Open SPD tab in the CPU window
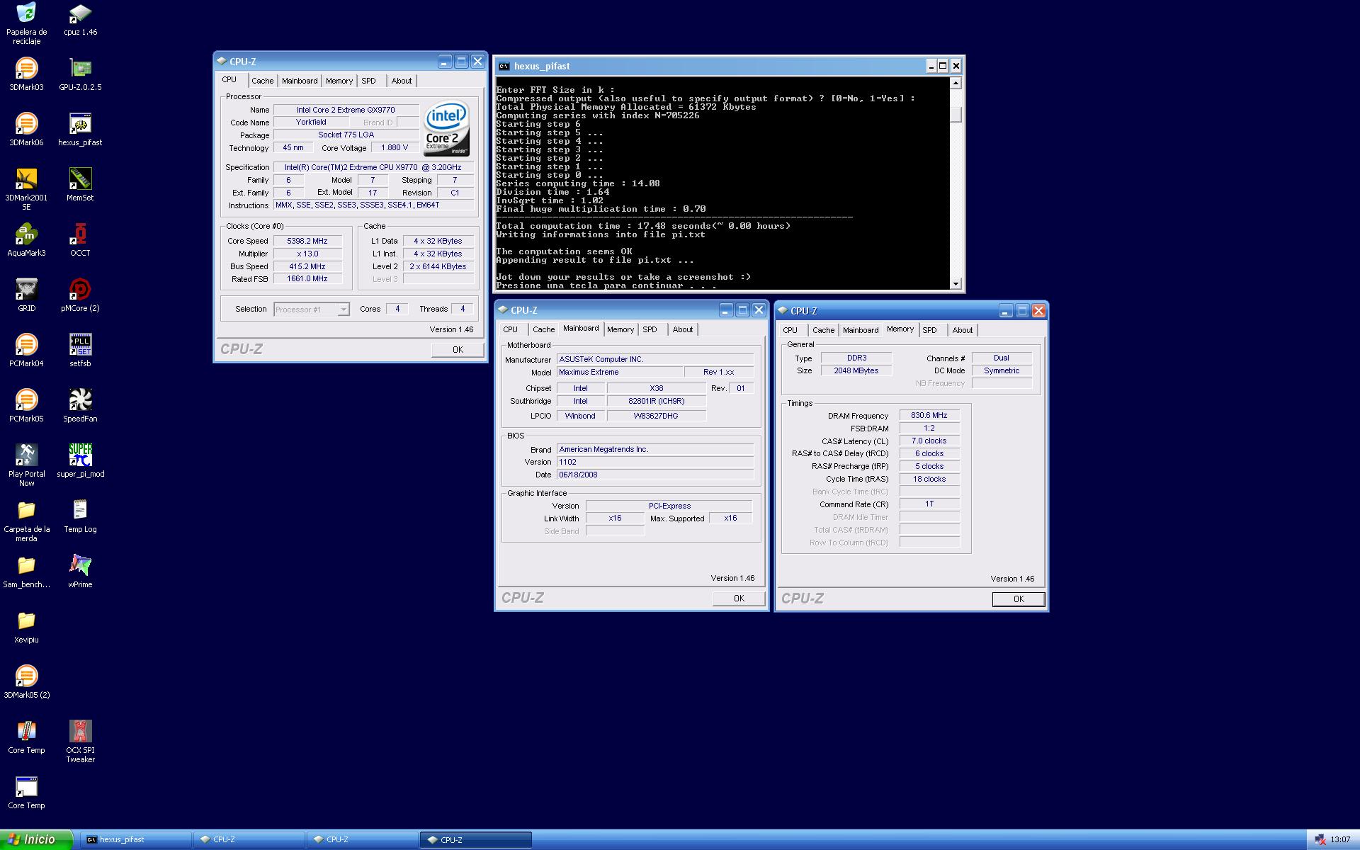 (368, 81)
